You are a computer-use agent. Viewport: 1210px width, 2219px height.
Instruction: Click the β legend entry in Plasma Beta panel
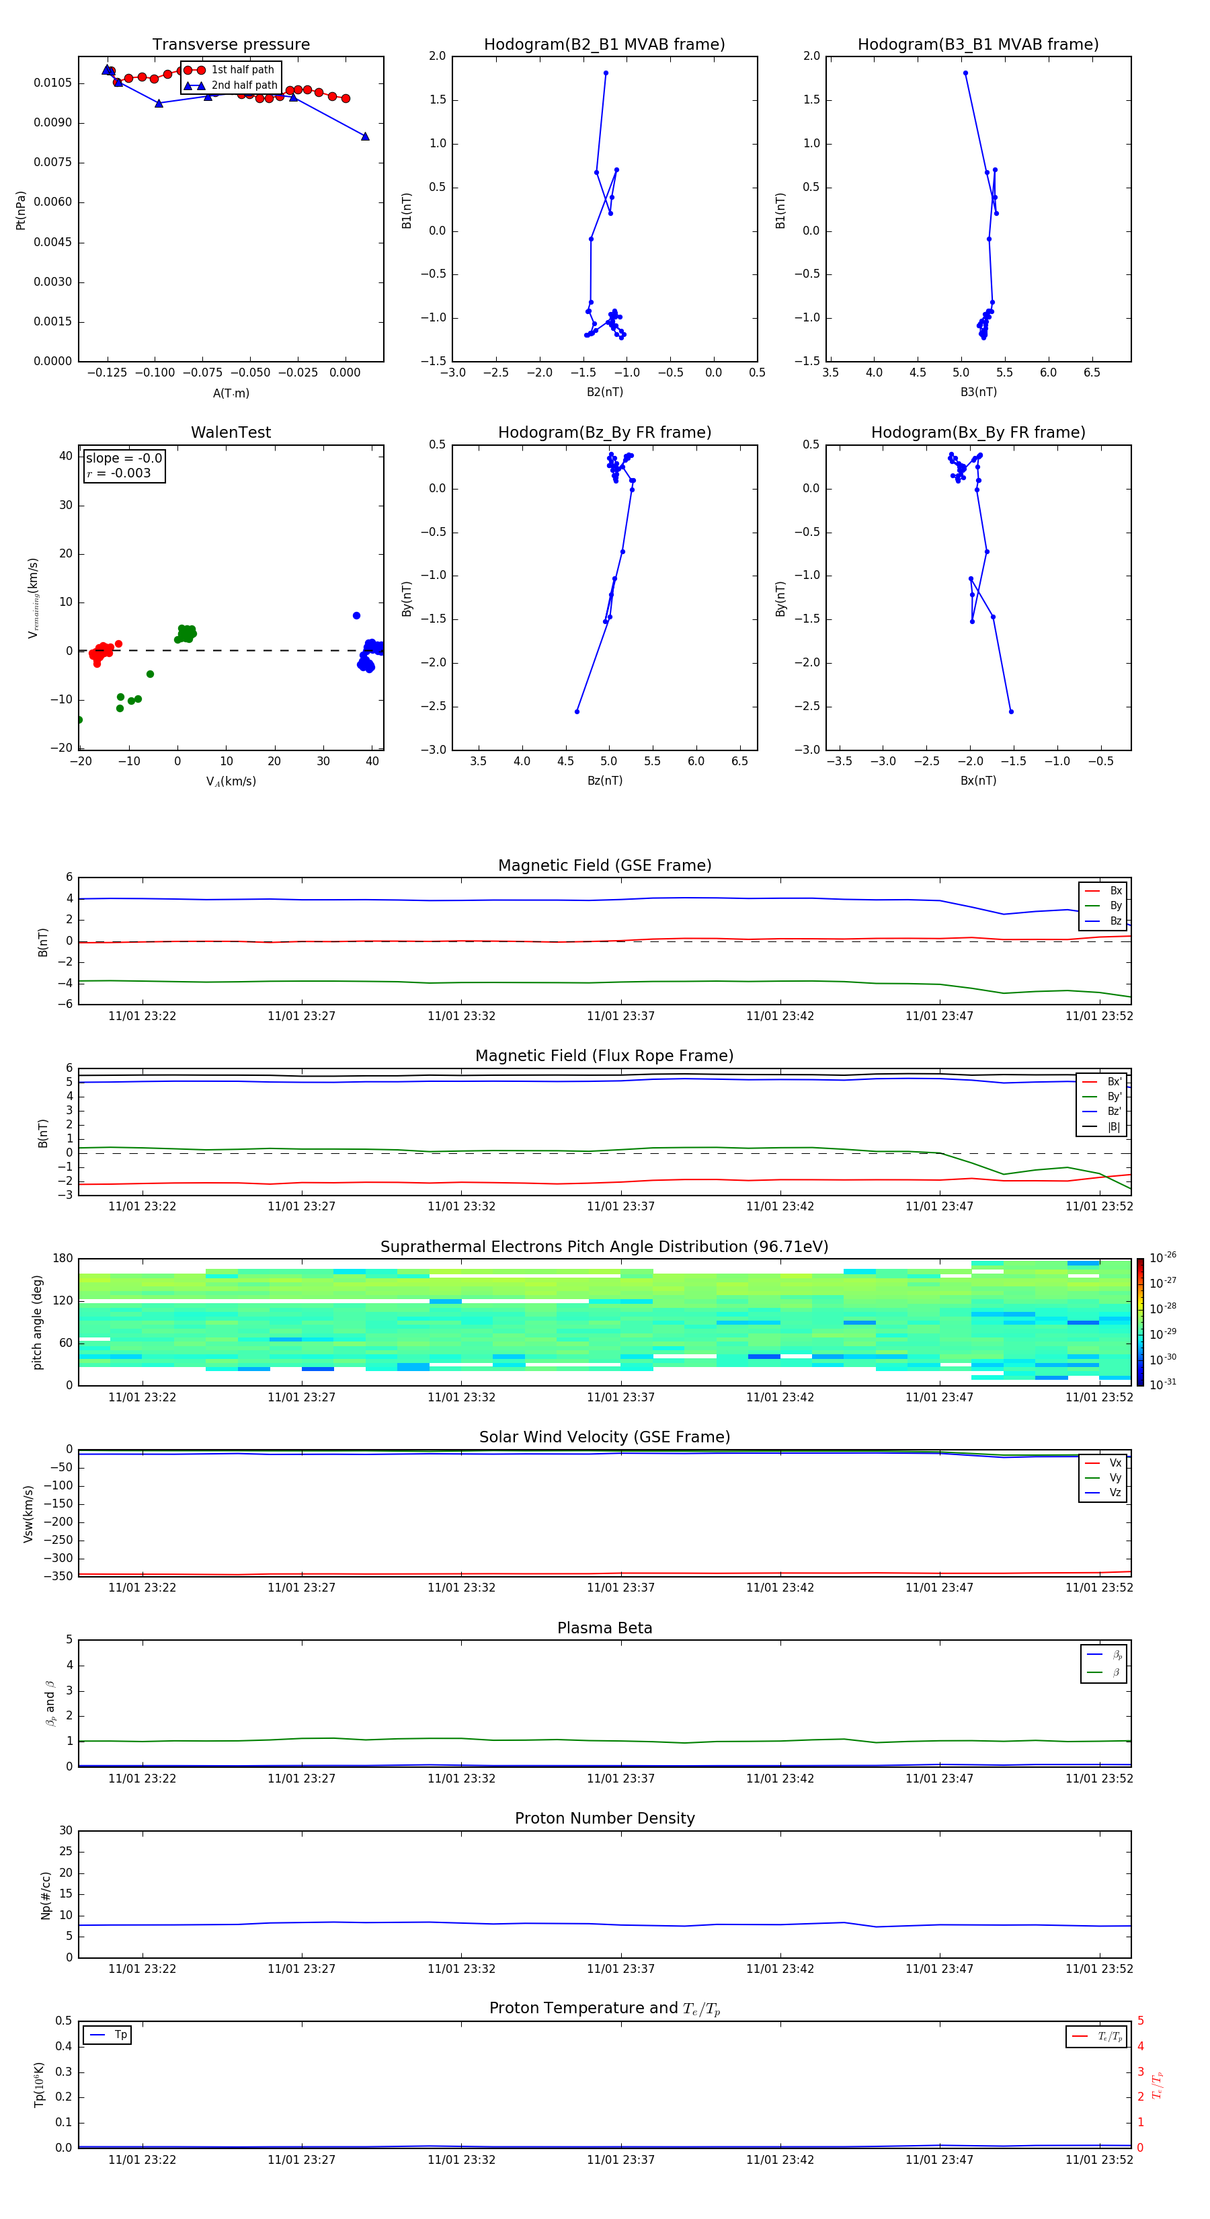coord(1104,1672)
